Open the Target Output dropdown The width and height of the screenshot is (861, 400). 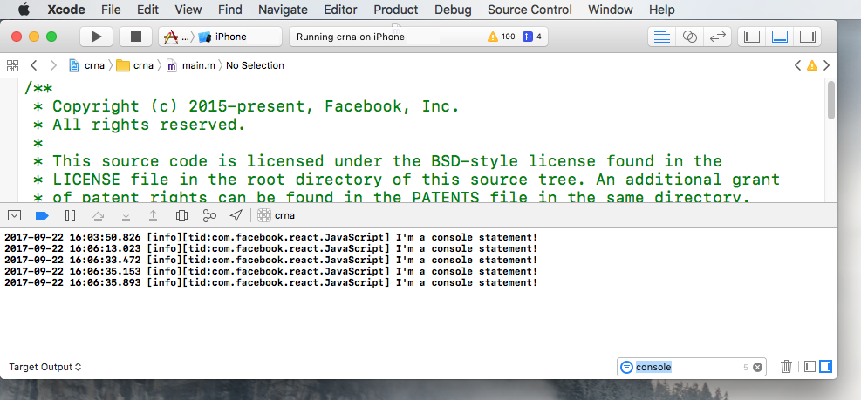(45, 367)
